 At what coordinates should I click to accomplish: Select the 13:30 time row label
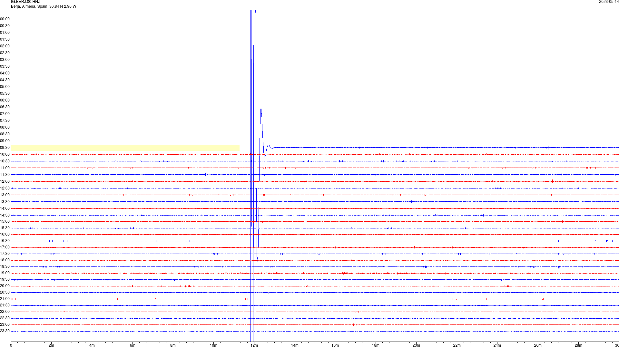(5, 202)
